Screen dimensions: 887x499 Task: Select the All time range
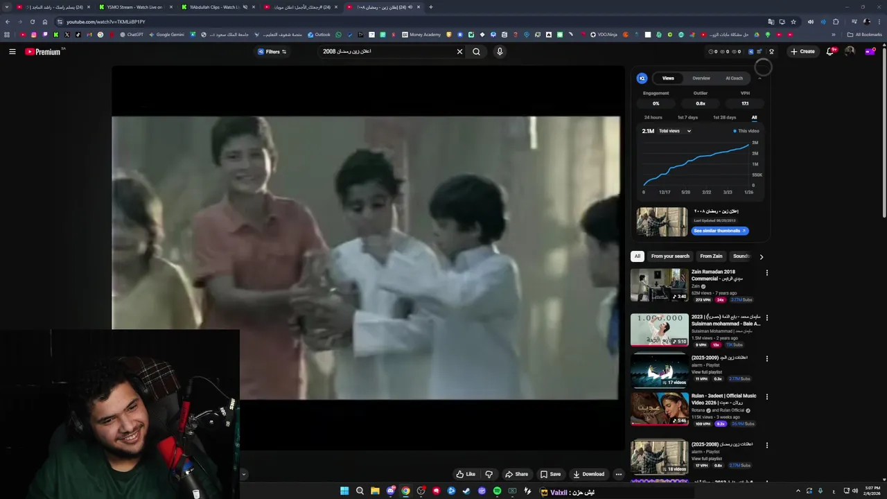[x=754, y=117]
